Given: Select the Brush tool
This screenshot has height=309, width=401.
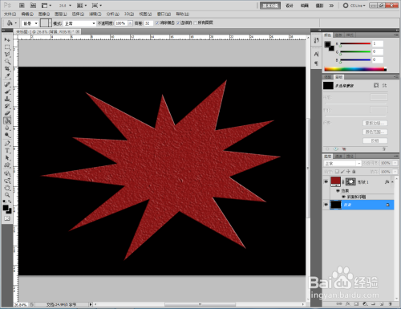Looking at the screenshot, I should pos(7,91).
